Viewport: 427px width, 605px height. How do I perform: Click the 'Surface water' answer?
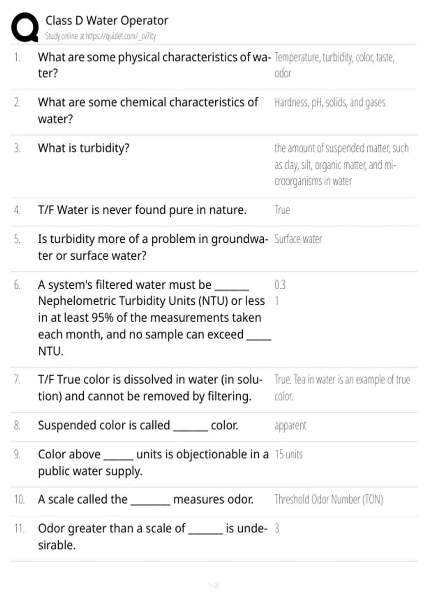tap(298, 239)
